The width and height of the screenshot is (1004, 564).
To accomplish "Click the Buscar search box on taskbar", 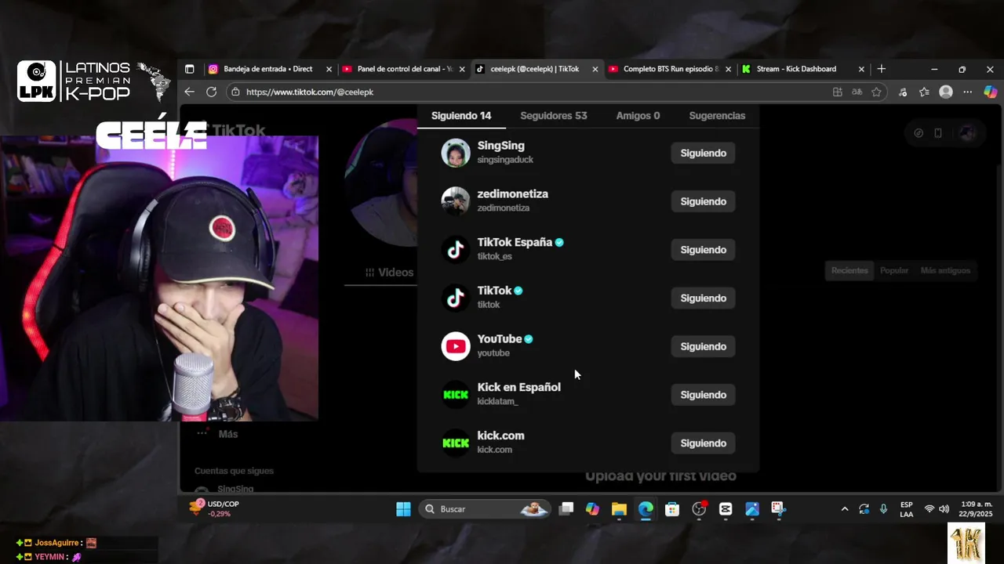I will [485, 509].
